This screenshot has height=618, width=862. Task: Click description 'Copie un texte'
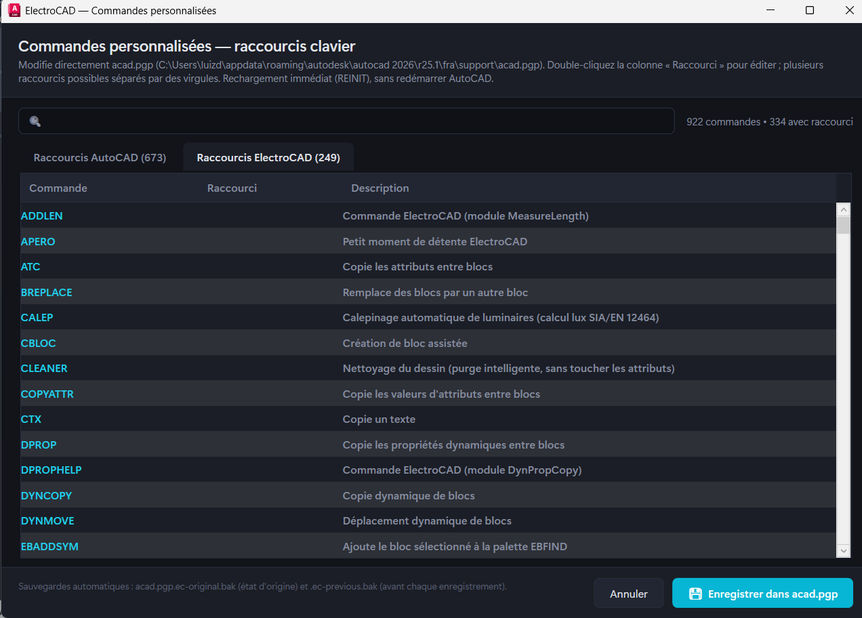click(x=379, y=419)
